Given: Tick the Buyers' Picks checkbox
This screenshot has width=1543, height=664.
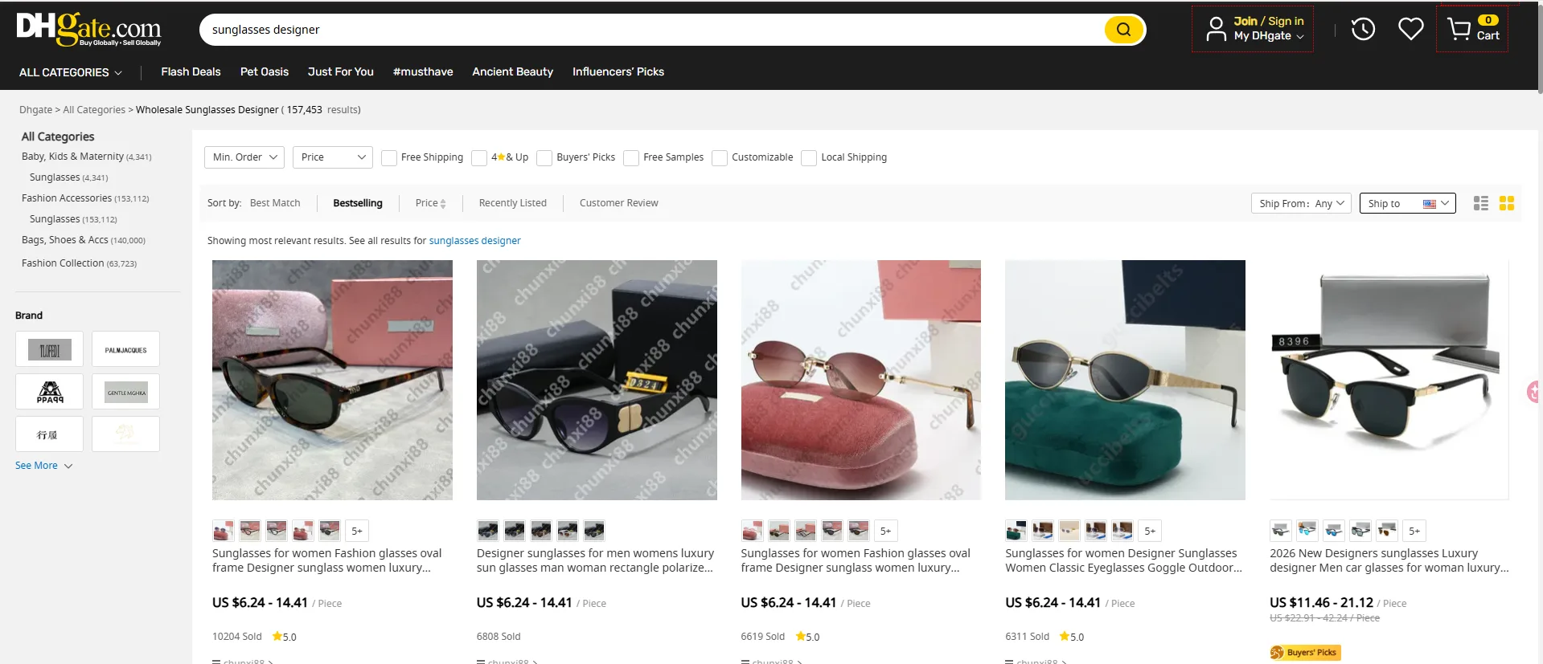Looking at the screenshot, I should (545, 158).
